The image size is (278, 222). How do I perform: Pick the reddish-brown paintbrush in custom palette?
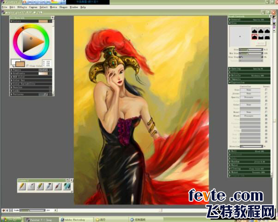pos(58,186)
